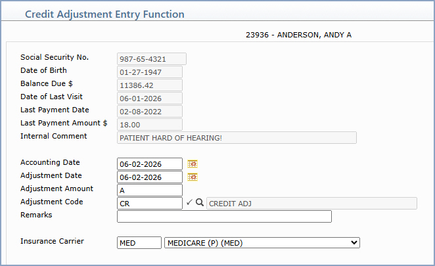Expand the MEDICARE (P) (MED) carrier dropdown

tap(262, 243)
